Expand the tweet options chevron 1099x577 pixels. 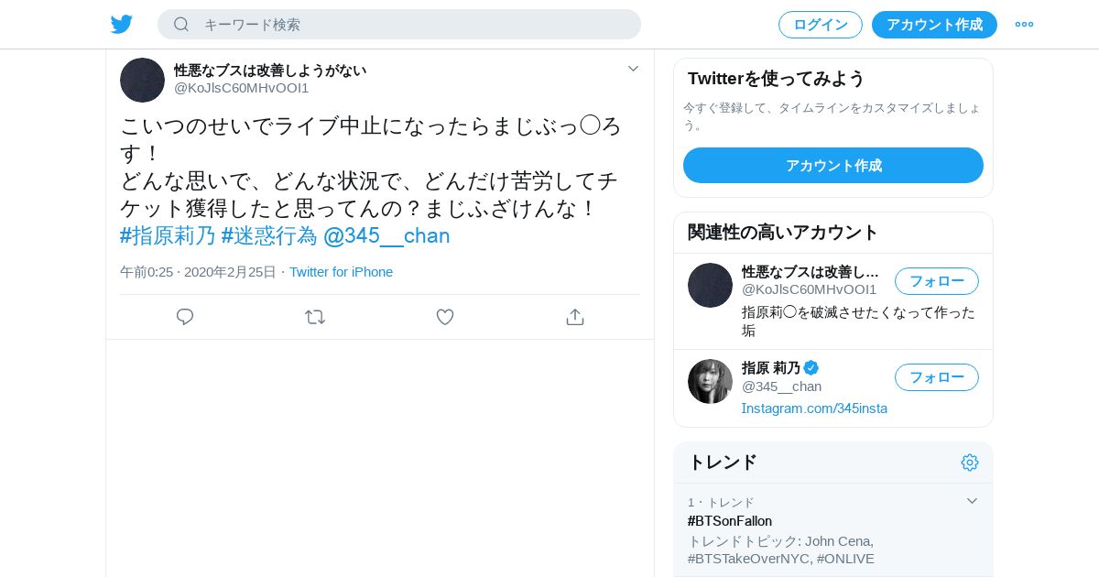pos(633,69)
